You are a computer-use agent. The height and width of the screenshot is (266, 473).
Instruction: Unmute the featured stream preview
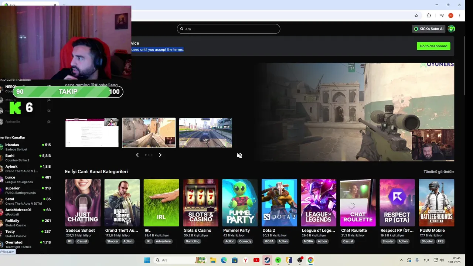click(x=239, y=156)
